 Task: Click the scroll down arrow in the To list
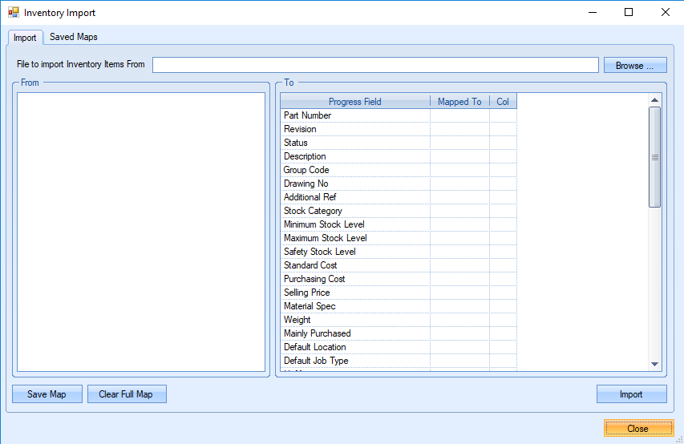point(654,364)
